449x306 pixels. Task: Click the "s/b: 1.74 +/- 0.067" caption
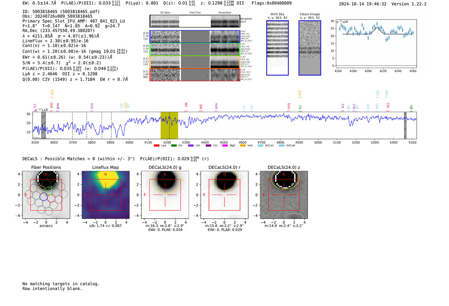point(106,226)
